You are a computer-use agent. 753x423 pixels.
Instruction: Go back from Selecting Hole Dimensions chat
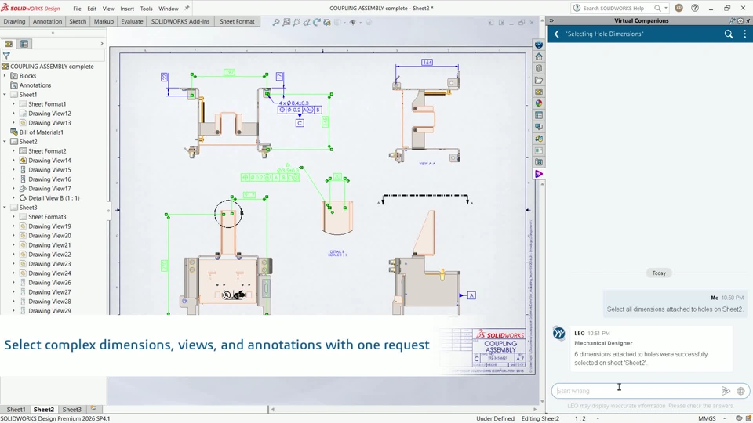[x=557, y=34]
